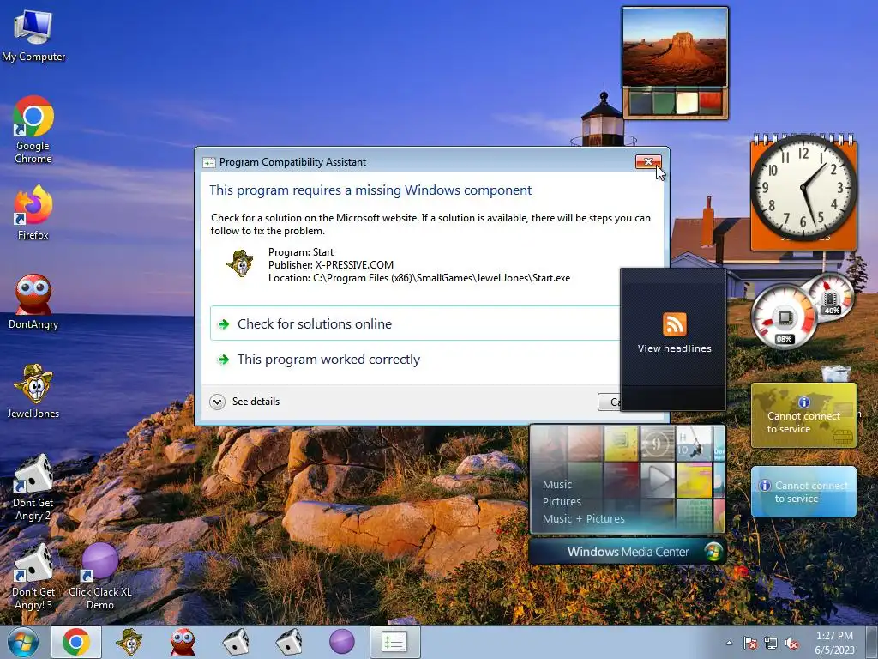Click the Jewel Jones icon in the dialog
Screen dimensions: 878x659
(240, 263)
